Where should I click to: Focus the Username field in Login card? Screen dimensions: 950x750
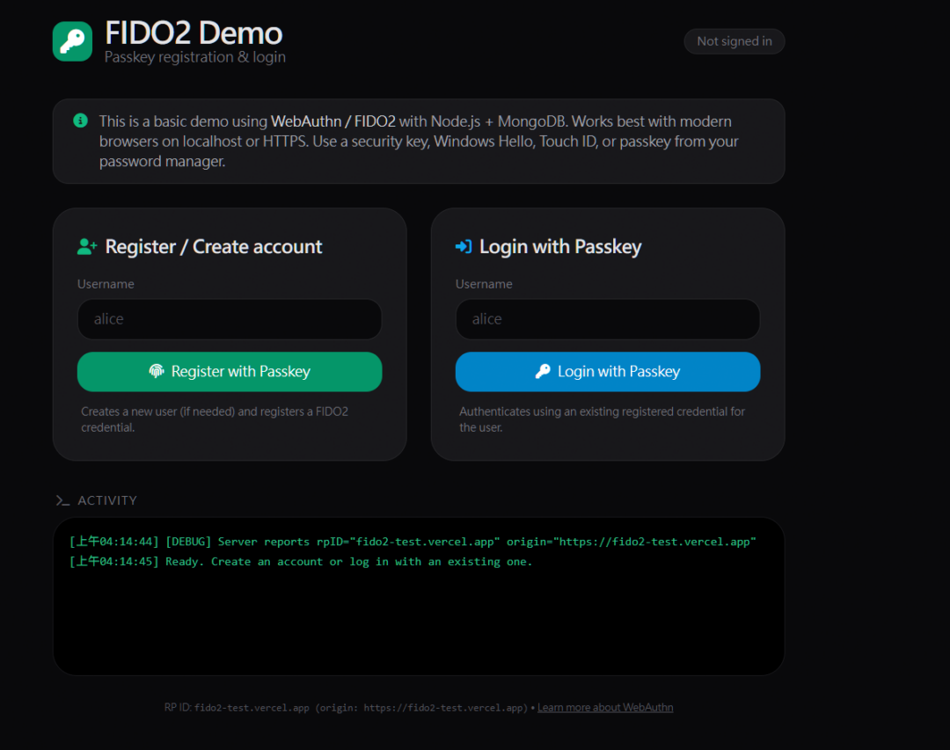(x=608, y=319)
